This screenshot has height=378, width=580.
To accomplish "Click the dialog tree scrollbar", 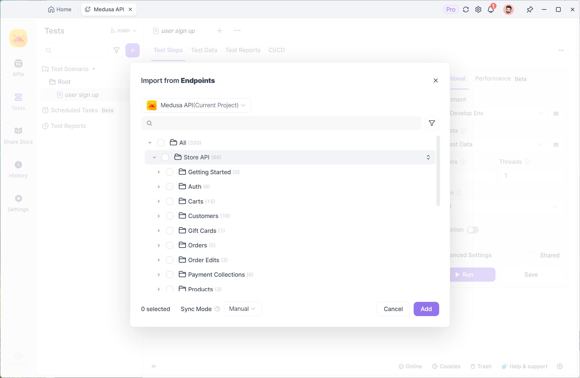I will pos(438,171).
